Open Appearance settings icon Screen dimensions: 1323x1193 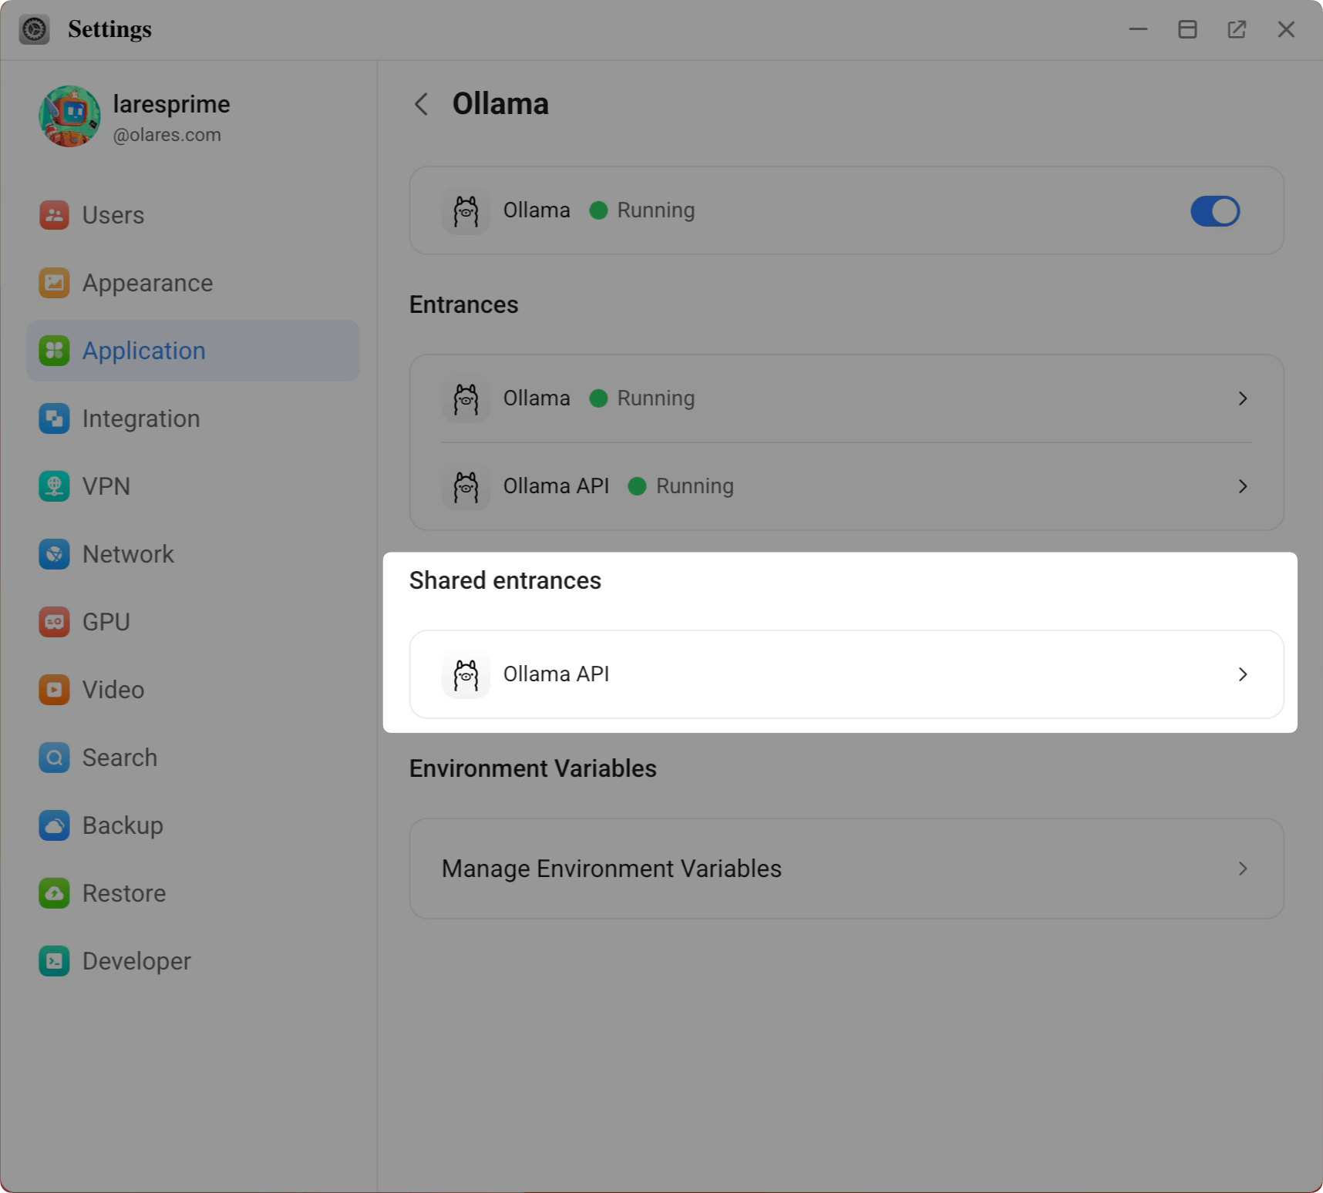click(x=54, y=283)
